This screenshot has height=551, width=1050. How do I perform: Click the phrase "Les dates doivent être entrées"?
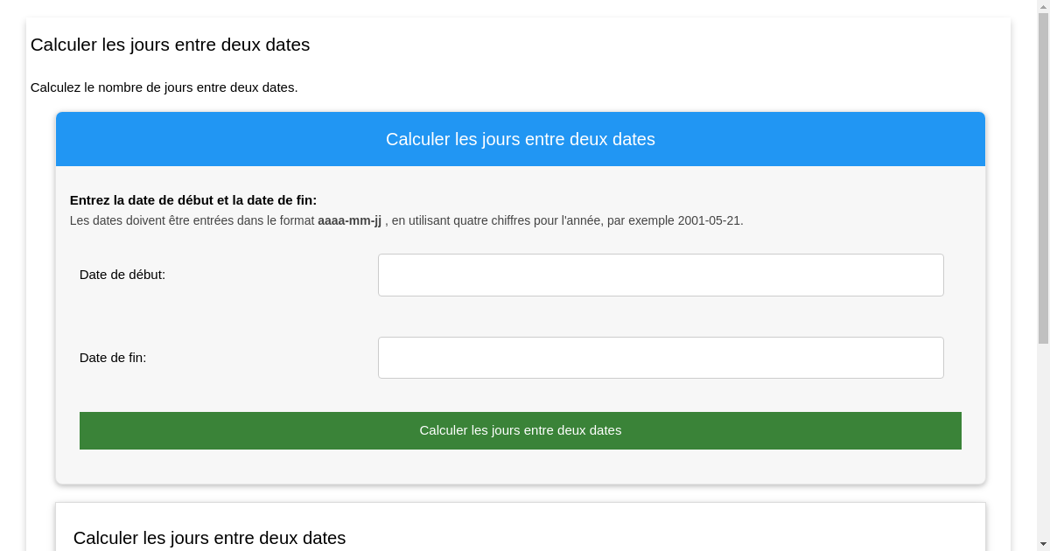pos(151,220)
